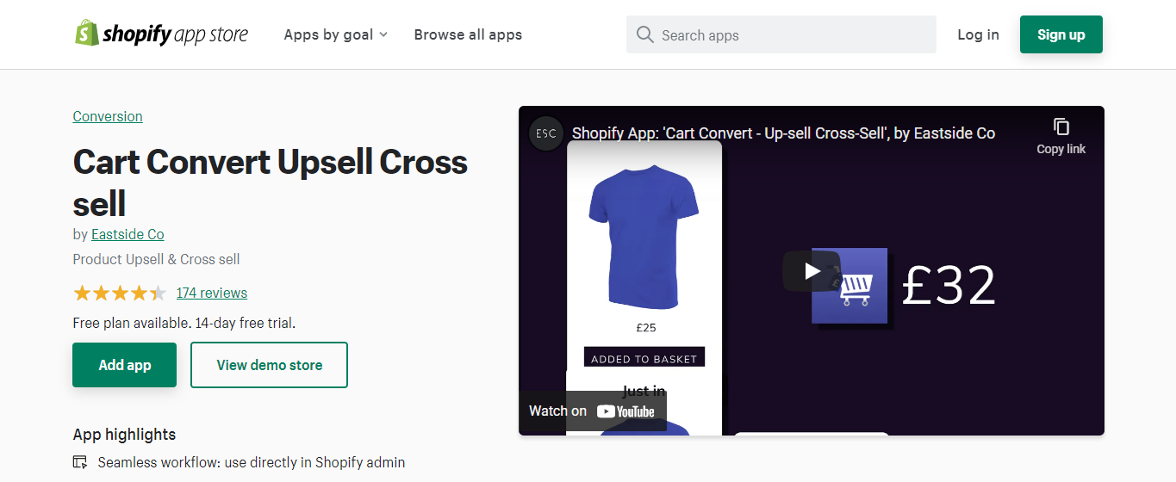The image size is (1176, 482).
Task: Click the star rating icons
Action: tap(120, 293)
